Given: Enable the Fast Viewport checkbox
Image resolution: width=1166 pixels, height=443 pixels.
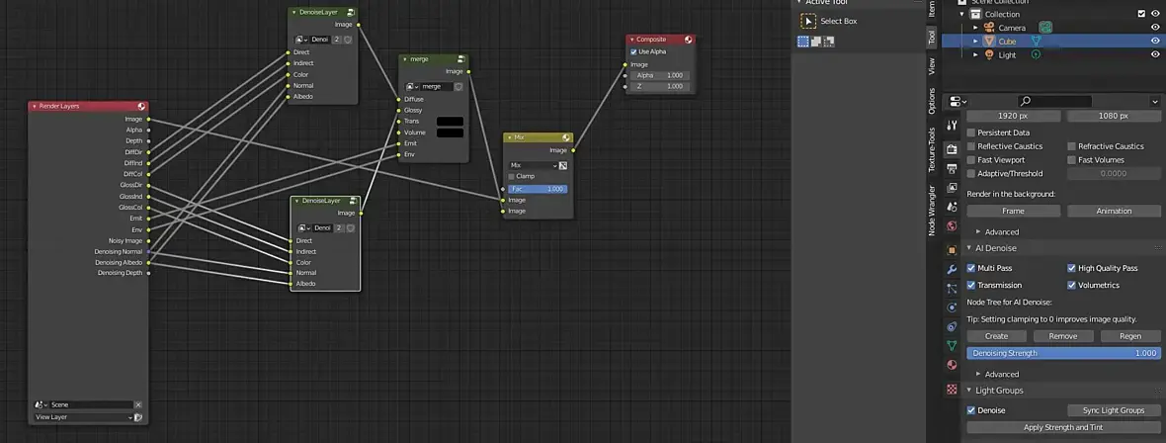Looking at the screenshot, I should tap(971, 160).
